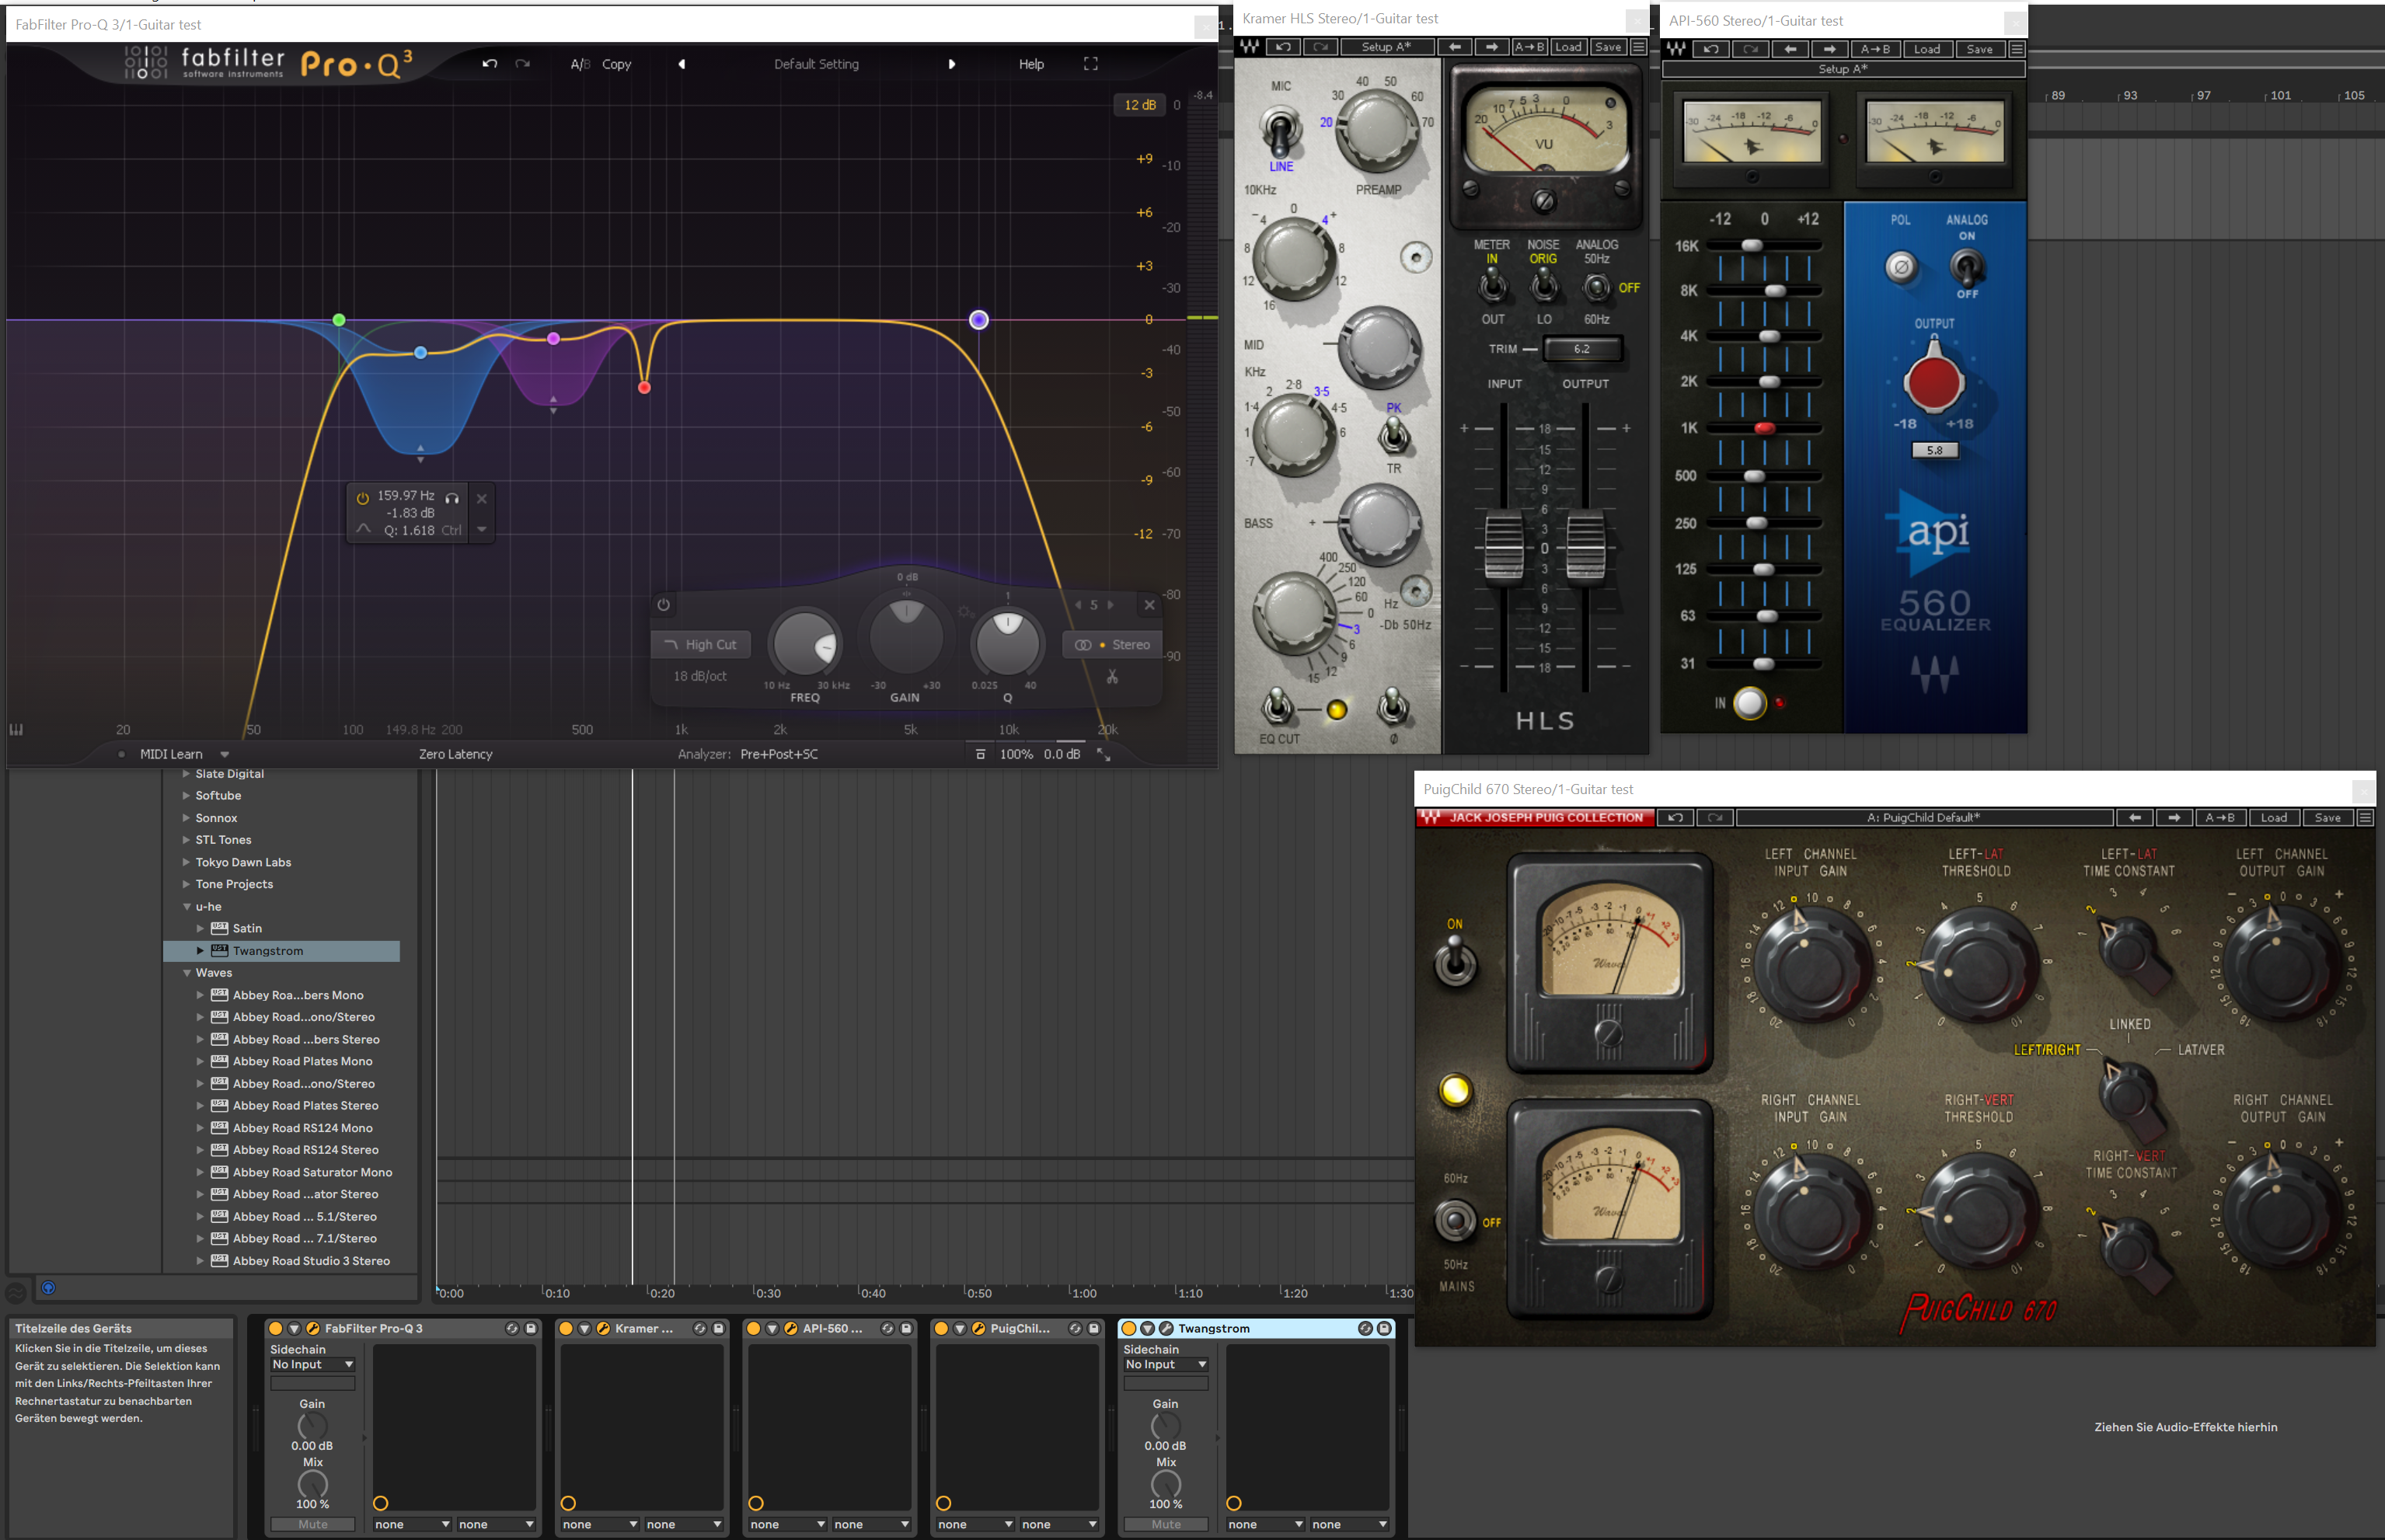Click the API-560 device save preset icon

tap(906, 1328)
